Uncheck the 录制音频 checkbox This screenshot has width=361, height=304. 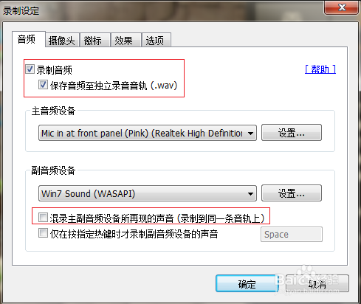[30, 69]
